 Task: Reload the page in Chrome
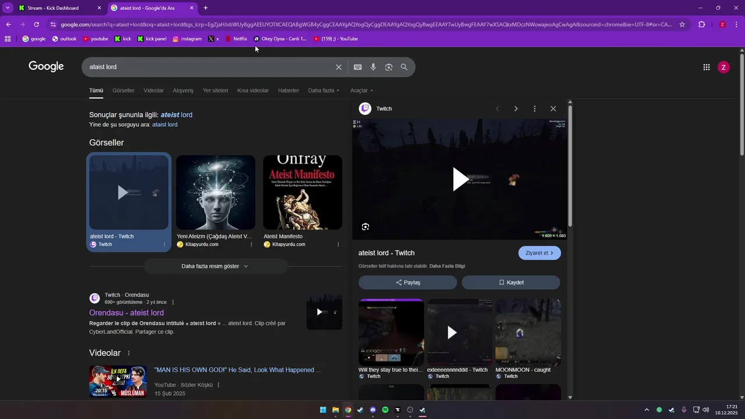point(36,24)
